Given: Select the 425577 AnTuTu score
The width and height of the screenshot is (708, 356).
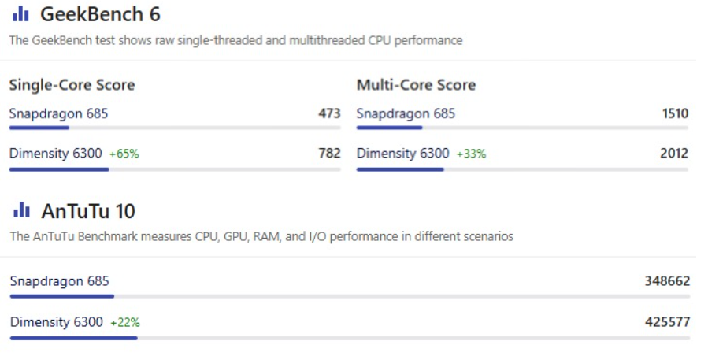Looking at the screenshot, I should coord(666,321).
